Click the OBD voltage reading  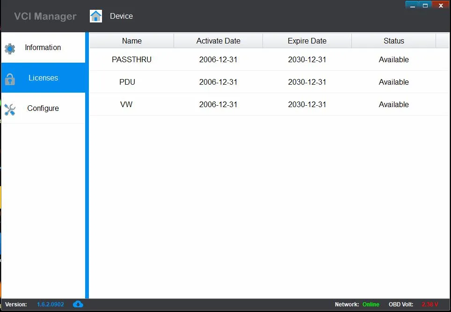click(429, 305)
